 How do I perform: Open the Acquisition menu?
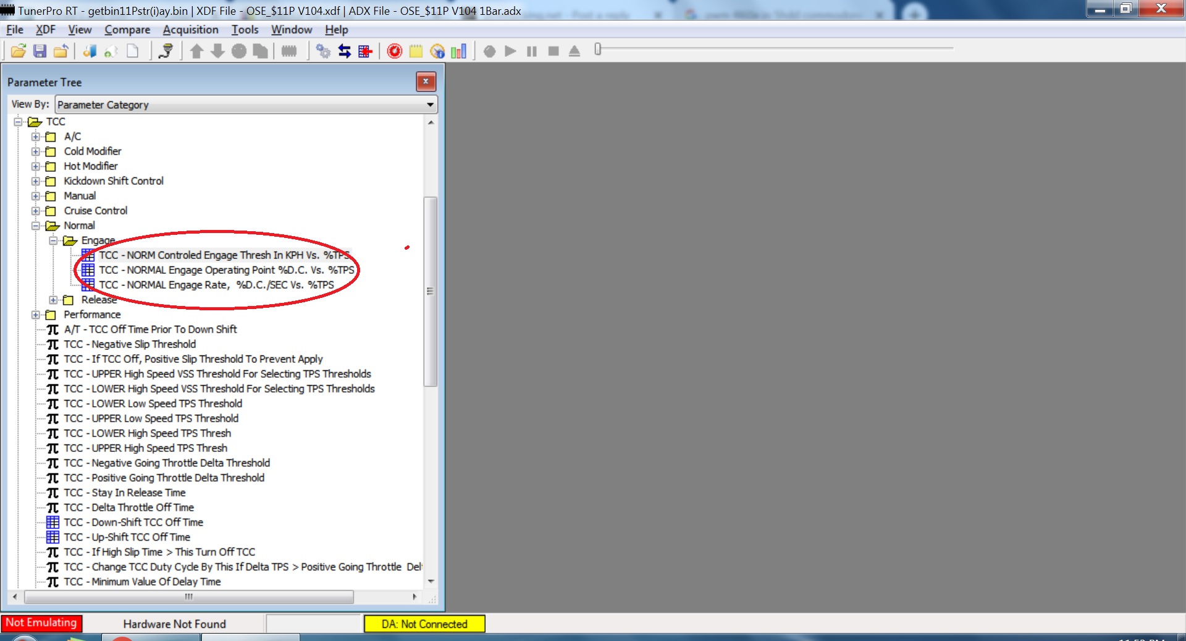[x=190, y=30]
